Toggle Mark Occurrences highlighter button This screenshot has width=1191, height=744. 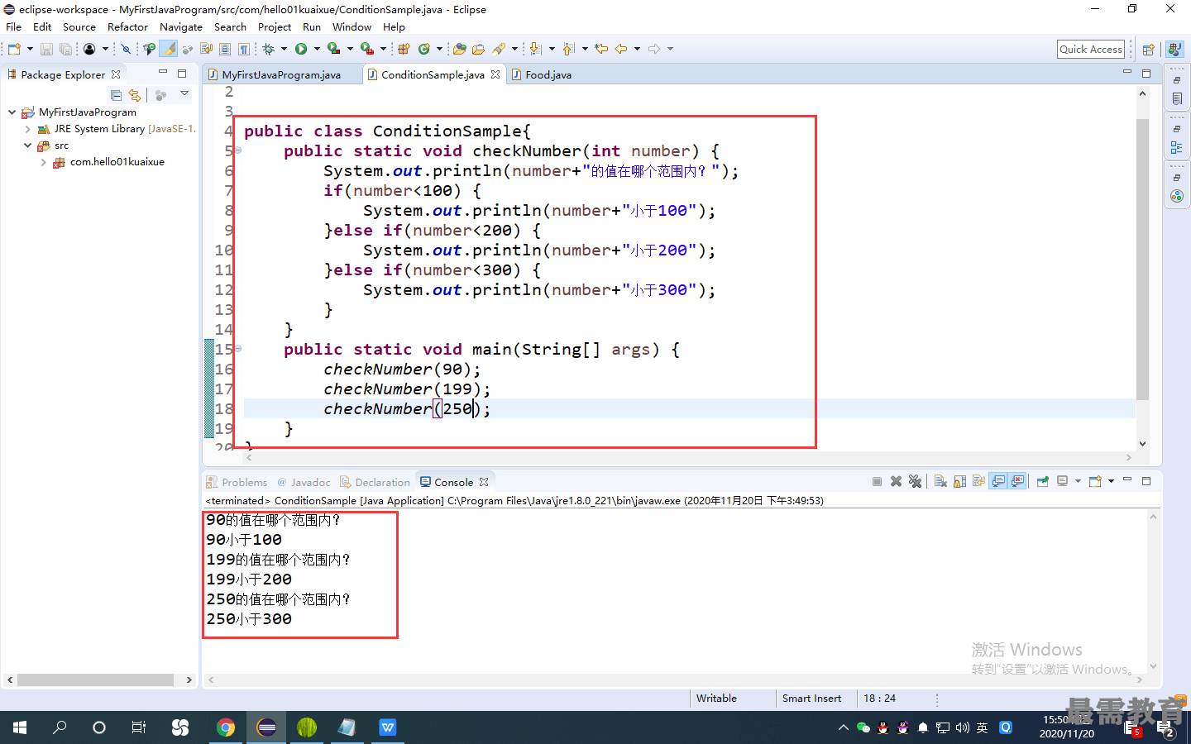click(168, 49)
